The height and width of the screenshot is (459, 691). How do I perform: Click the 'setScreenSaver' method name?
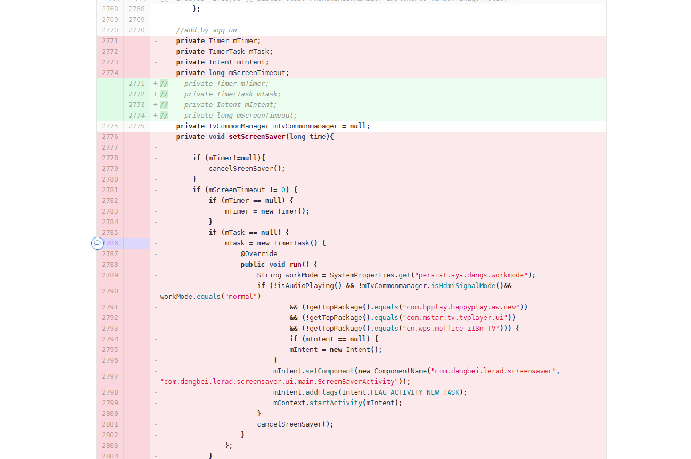(257, 137)
